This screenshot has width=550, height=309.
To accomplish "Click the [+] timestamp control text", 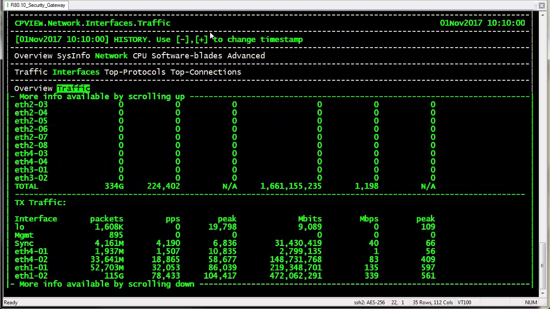I will (x=202, y=39).
